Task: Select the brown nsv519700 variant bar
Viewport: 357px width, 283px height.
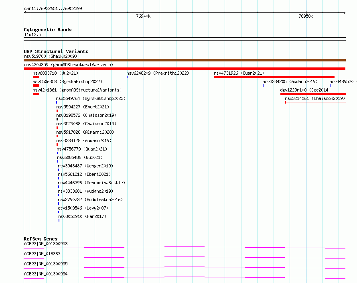Action: pos(185,60)
